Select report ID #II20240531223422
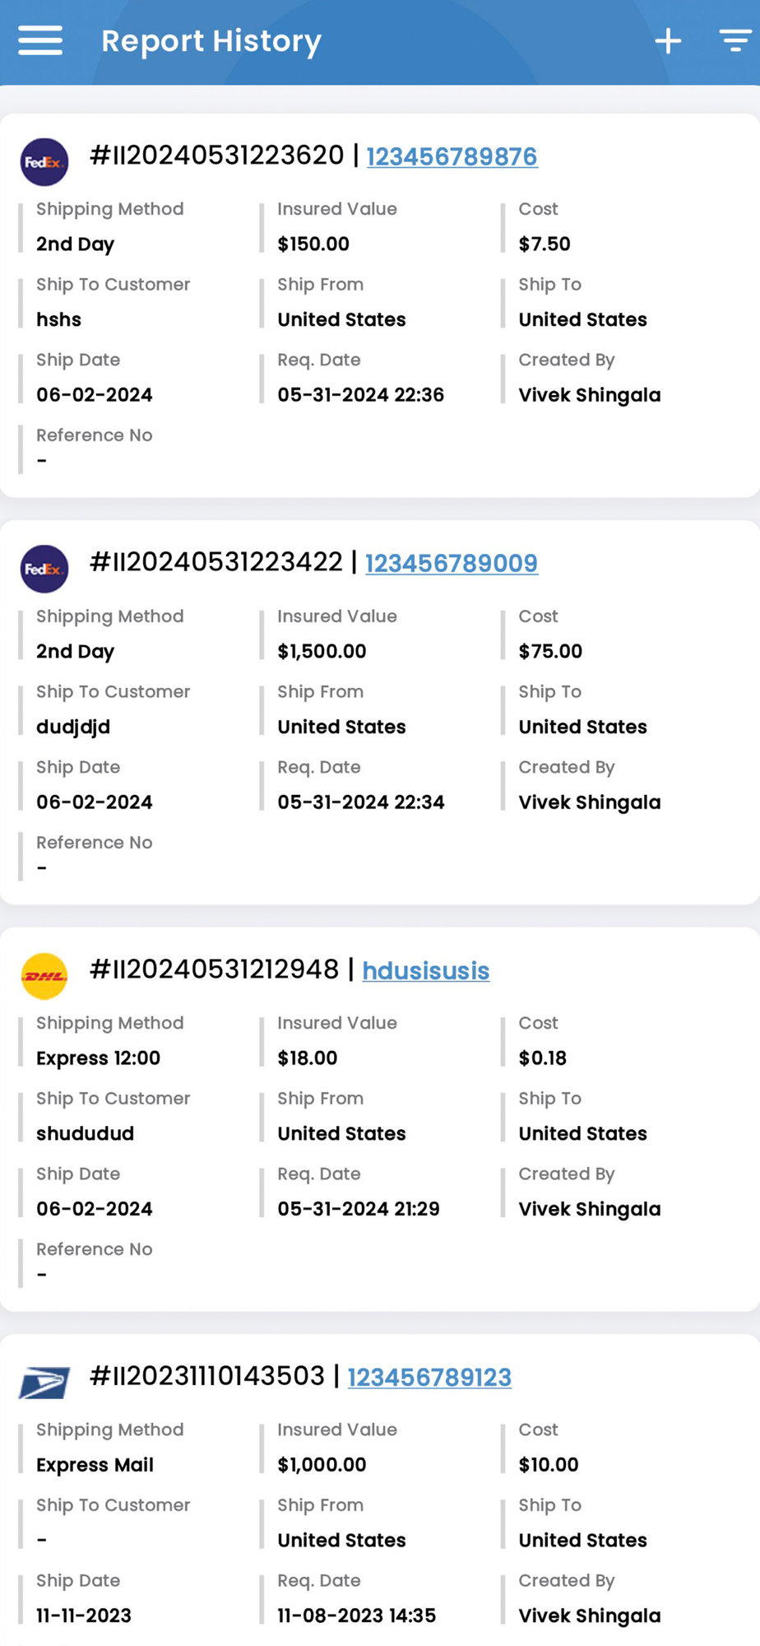 215,562
